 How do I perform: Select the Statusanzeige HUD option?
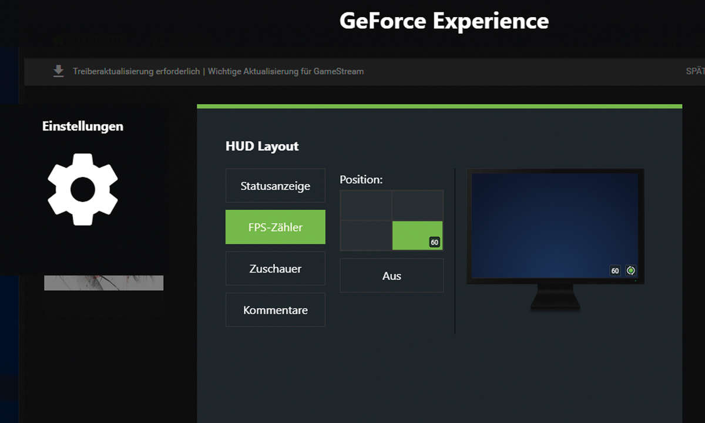[275, 186]
